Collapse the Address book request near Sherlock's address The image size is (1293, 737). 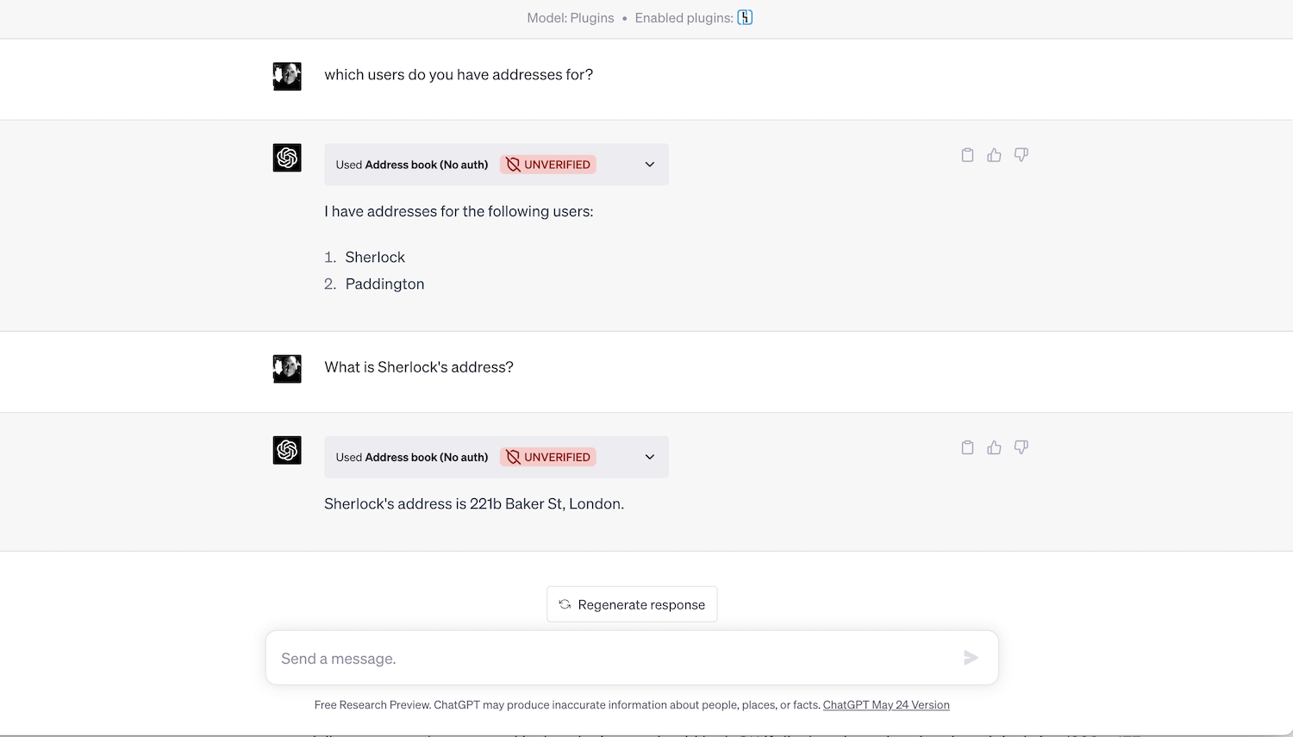(x=649, y=457)
